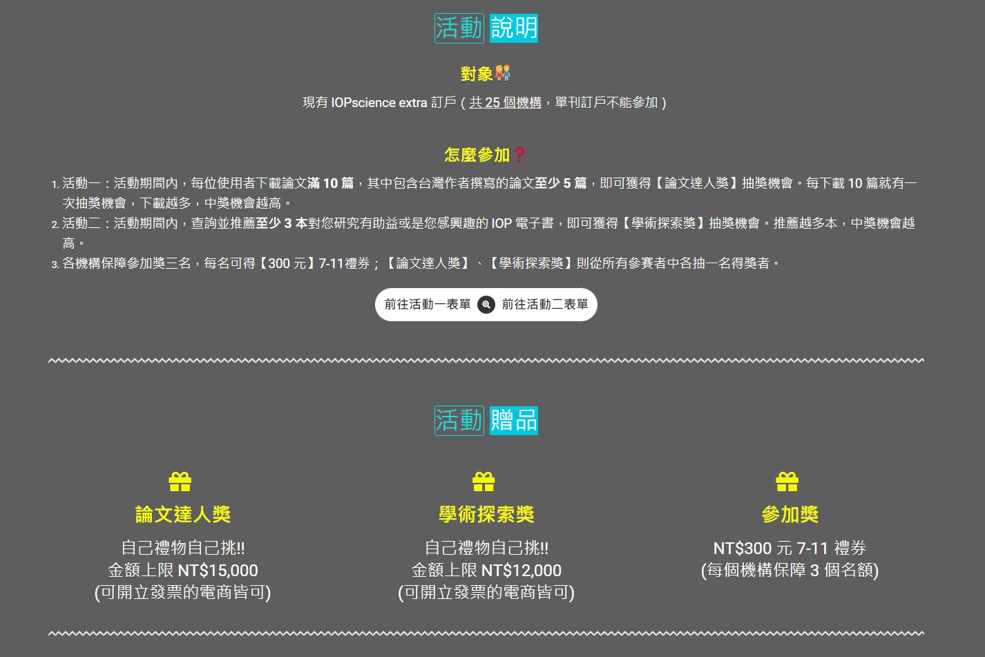Click the 怎麼參加 heading text
Screen dimensions: 985x657
477,155
